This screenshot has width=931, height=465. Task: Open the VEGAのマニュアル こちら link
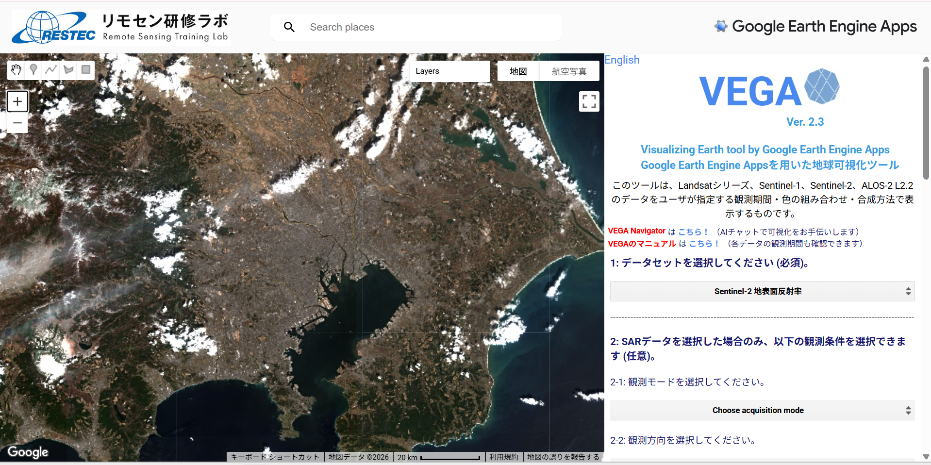[x=704, y=244]
